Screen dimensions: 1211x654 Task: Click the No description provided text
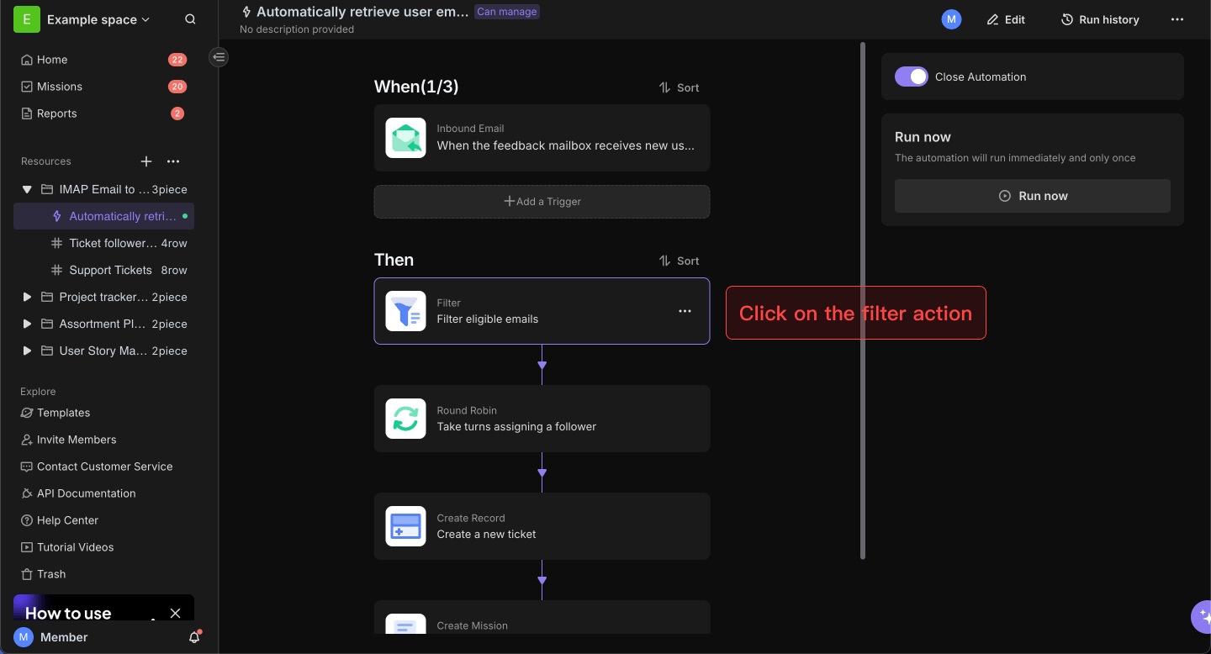click(x=297, y=29)
